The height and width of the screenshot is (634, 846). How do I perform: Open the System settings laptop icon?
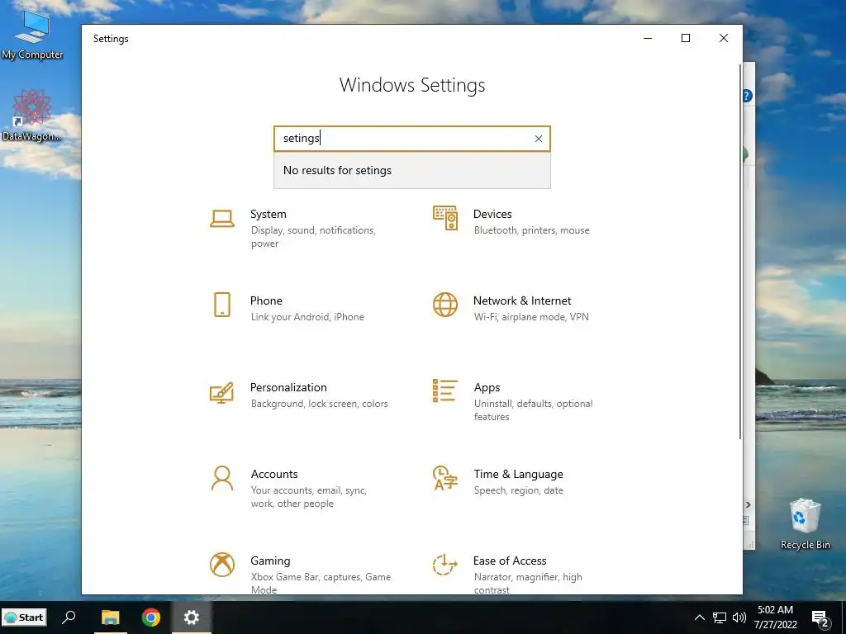point(221,219)
